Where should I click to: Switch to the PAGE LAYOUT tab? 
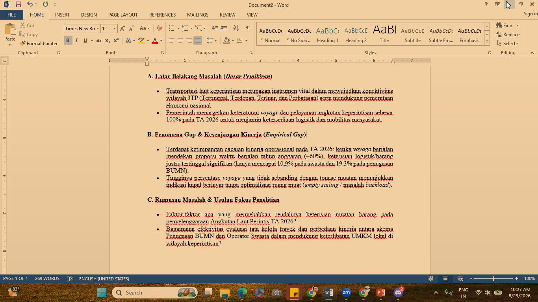point(123,15)
